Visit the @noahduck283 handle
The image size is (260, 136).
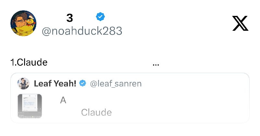[x=82, y=31]
